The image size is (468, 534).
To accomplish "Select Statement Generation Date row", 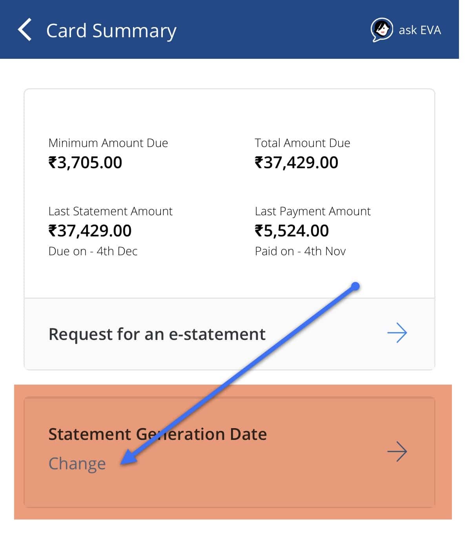I will pos(229,452).
